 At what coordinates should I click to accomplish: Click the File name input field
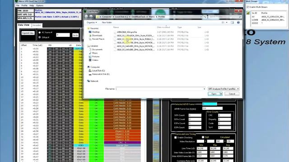tap(159, 89)
